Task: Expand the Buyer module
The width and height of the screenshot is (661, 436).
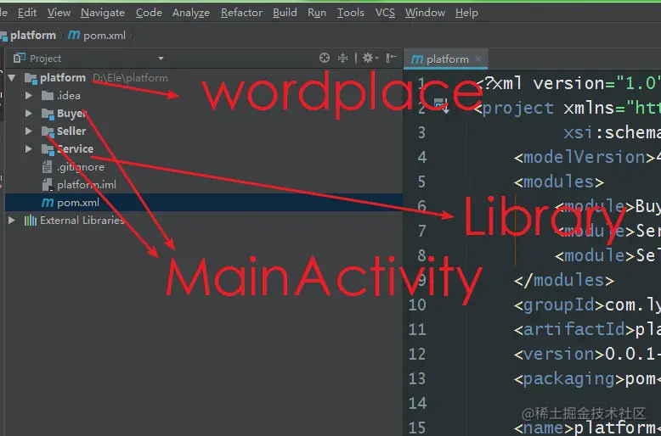Action: coord(28,113)
